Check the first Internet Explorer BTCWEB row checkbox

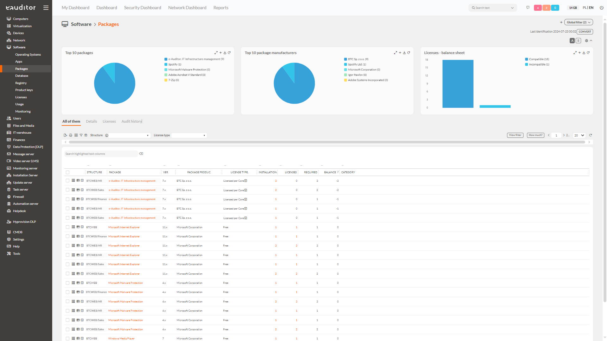[x=67, y=227]
